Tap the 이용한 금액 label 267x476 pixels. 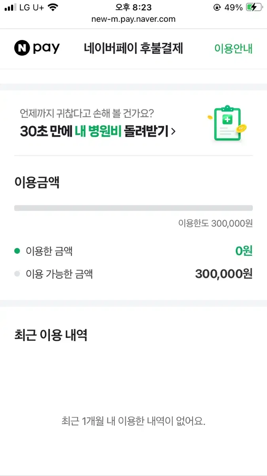pyautogui.click(x=49, y=251)
